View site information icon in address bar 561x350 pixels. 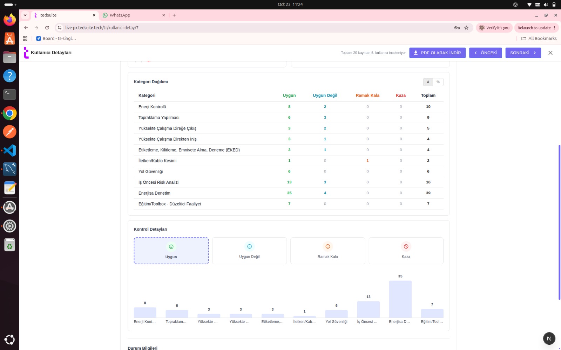(x=60, y=28)
